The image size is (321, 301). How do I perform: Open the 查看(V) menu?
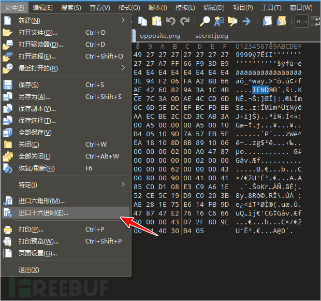tap(100, 8)
